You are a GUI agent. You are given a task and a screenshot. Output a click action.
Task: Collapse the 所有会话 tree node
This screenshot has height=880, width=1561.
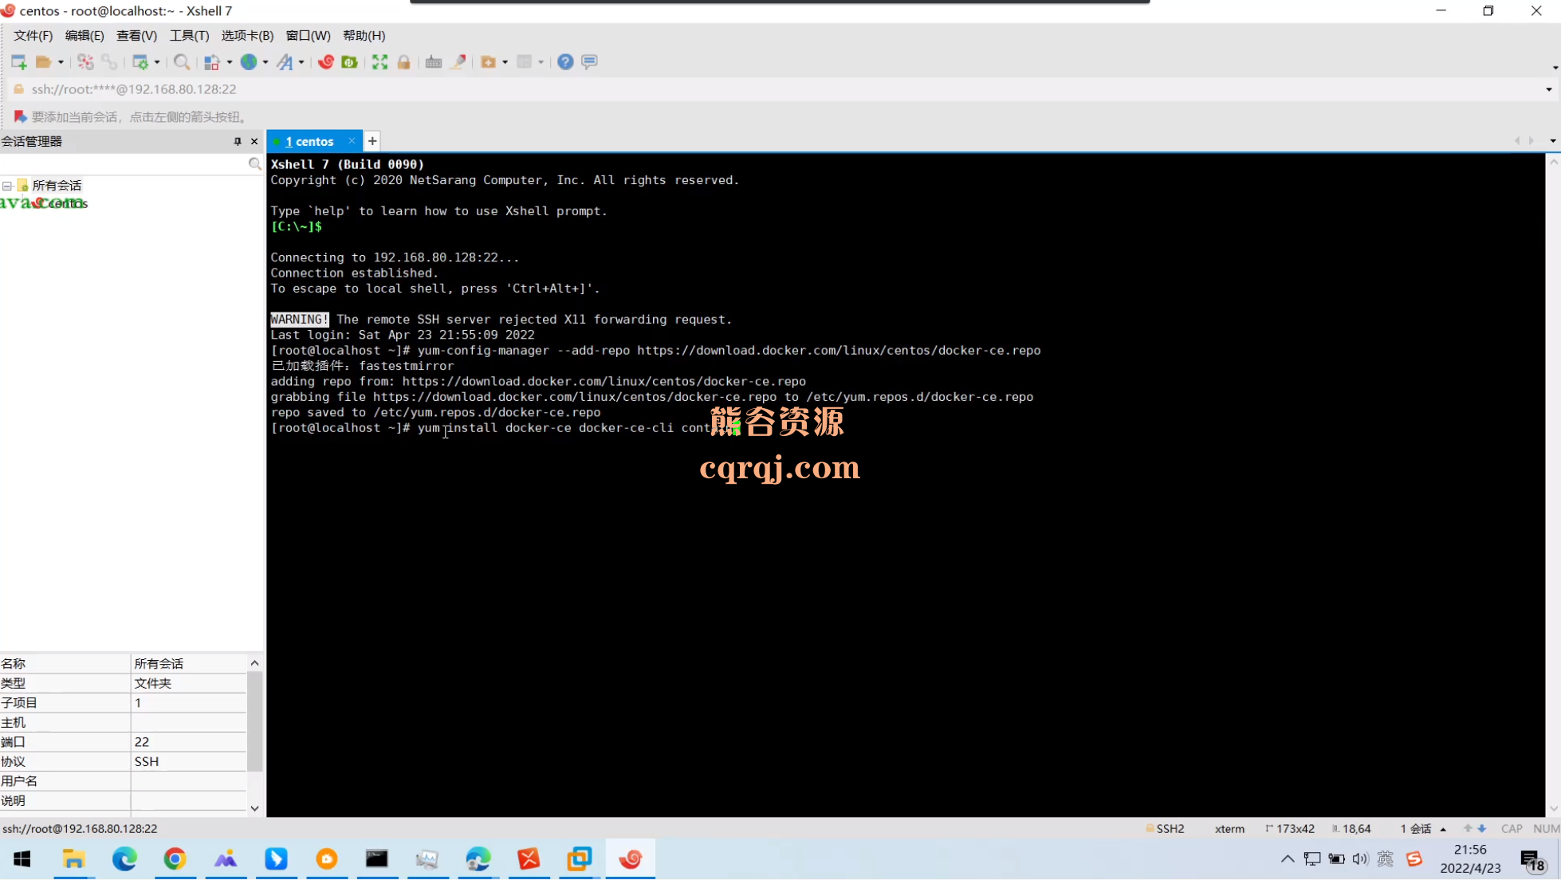coord(7,186)
